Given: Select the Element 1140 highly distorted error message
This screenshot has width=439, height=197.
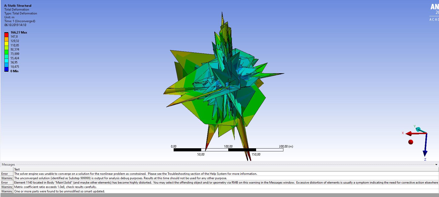Looking at the screenshot, I should (226, 183).
